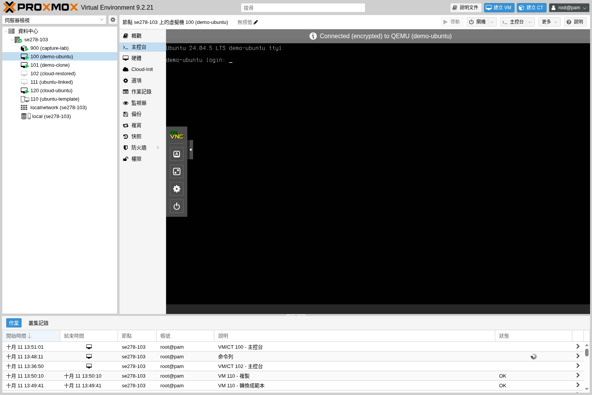This screenshot has width=592, height=395.
Task: Open 關機 shutdown dropdown arrow
Action: (492, 22)
